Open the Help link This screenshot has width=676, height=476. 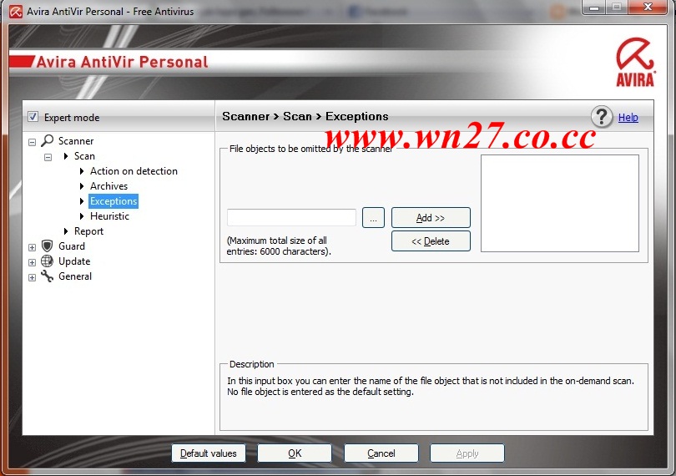[x=628, y=118]
